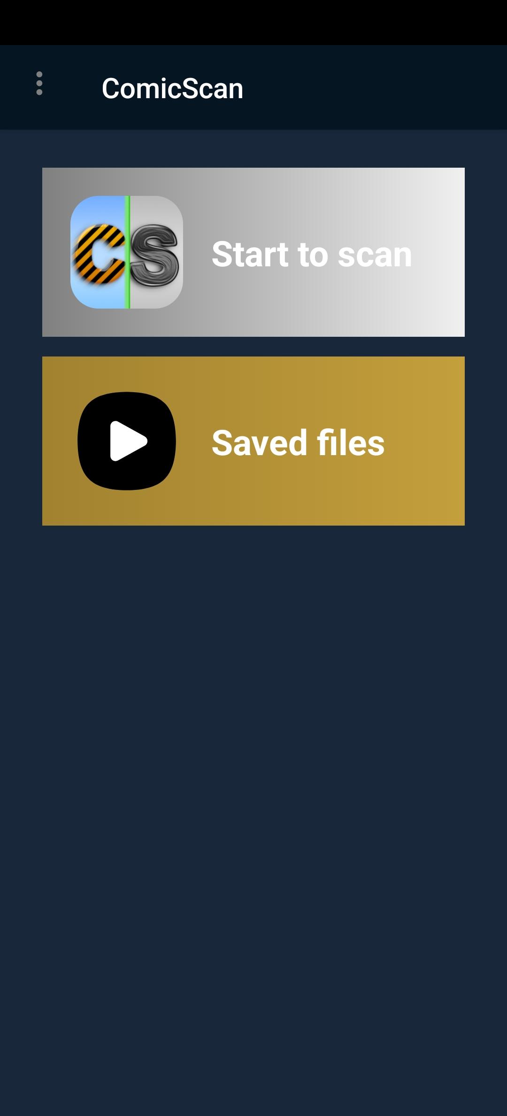Begin scanning from the silver tile
Viewport: 507px width, 1116px height.
[x=253, y=252]
